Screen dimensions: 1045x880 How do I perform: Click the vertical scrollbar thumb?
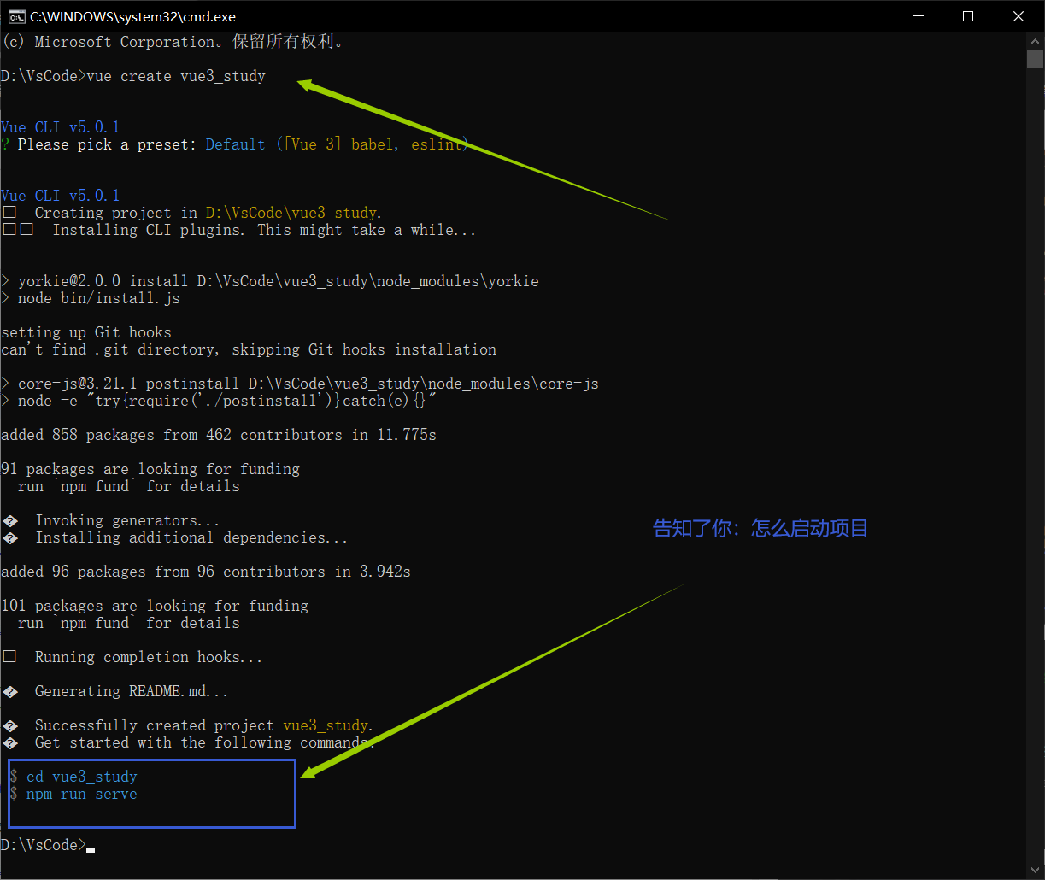click(1036, 59)
